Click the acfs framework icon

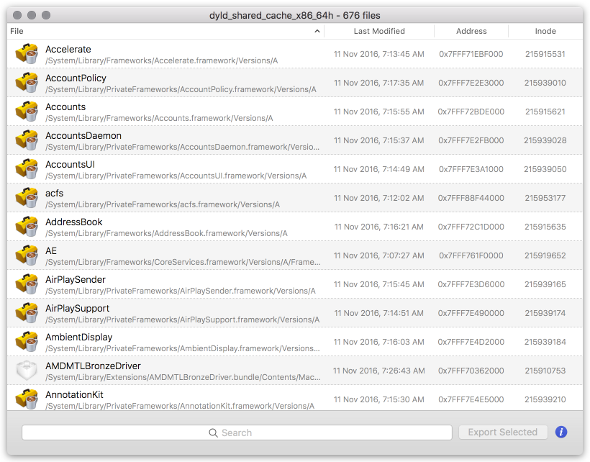click(x=26, y=198)
